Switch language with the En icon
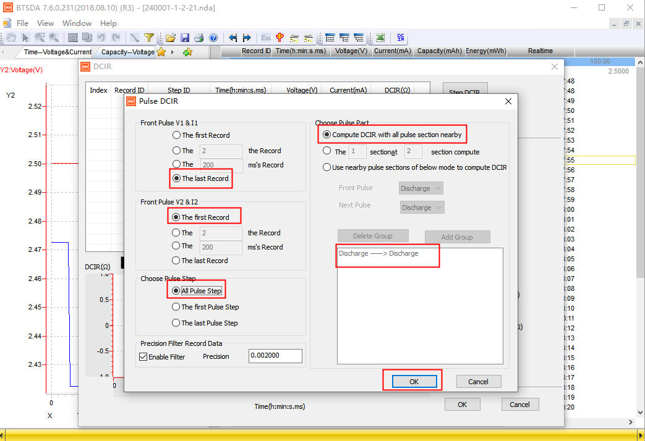 tap(266, 38)
